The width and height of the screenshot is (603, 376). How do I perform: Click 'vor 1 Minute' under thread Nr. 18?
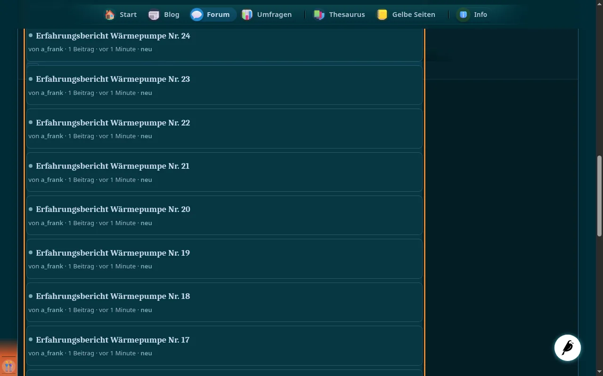click(117, 310)
